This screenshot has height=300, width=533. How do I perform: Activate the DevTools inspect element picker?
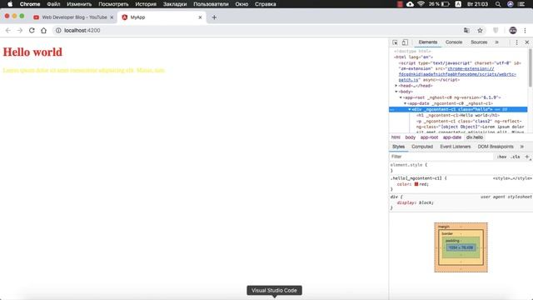pos(395,42)
